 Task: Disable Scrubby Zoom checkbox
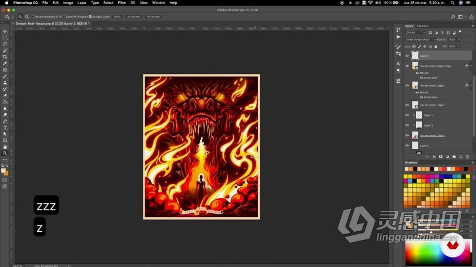pos(90,16)
